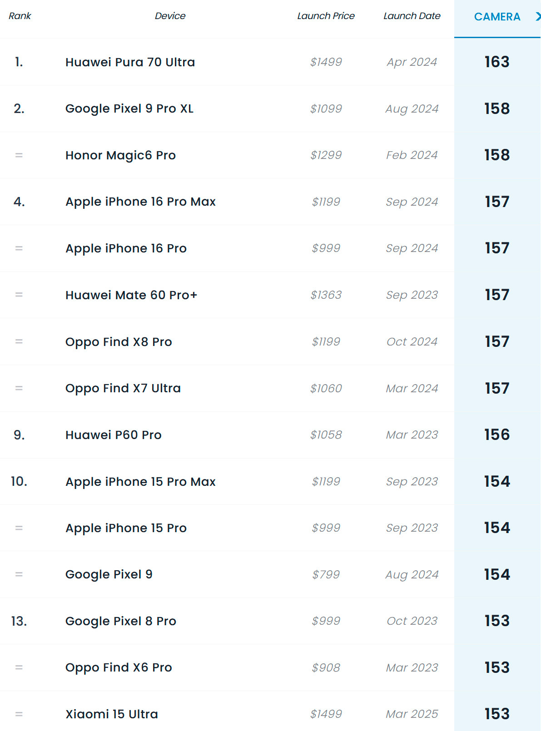Viewport: 541px width, 731px height.
Task: Open Huawei P60 Pro device link
Action: coord(114,435)
